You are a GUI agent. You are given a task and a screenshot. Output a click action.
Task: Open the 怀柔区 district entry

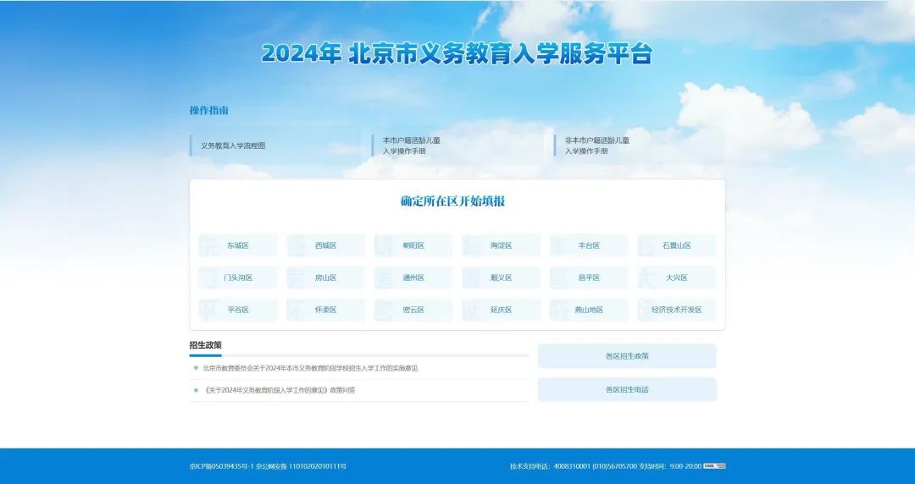pyautogui.click(x=325, y=310)
